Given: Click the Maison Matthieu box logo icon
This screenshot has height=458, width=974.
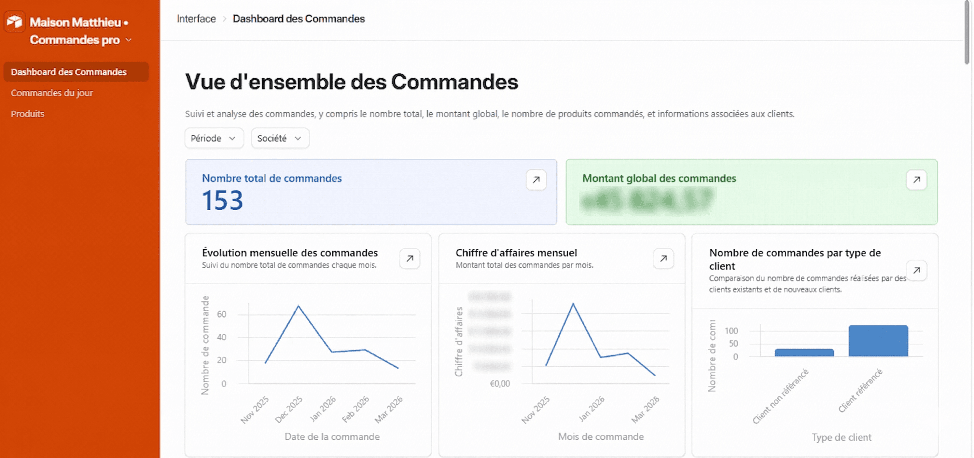Looking at the screenshot, I should click(x=14, y=21).
